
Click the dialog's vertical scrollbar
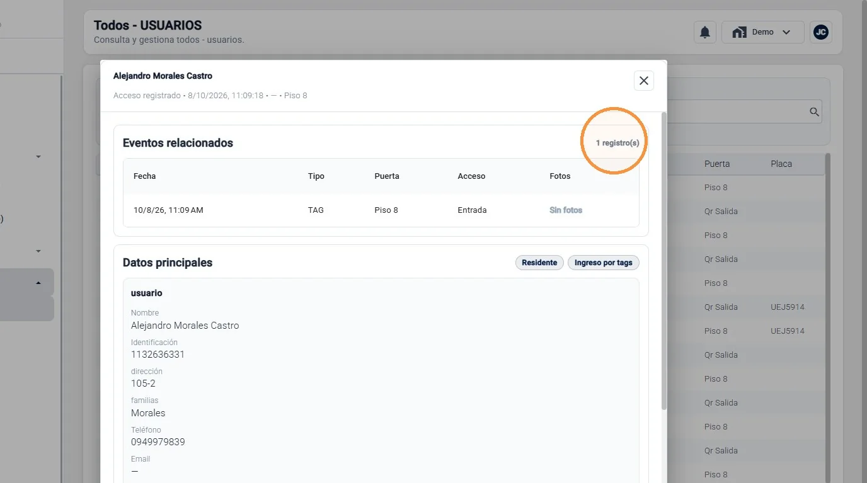click(663, 261)
